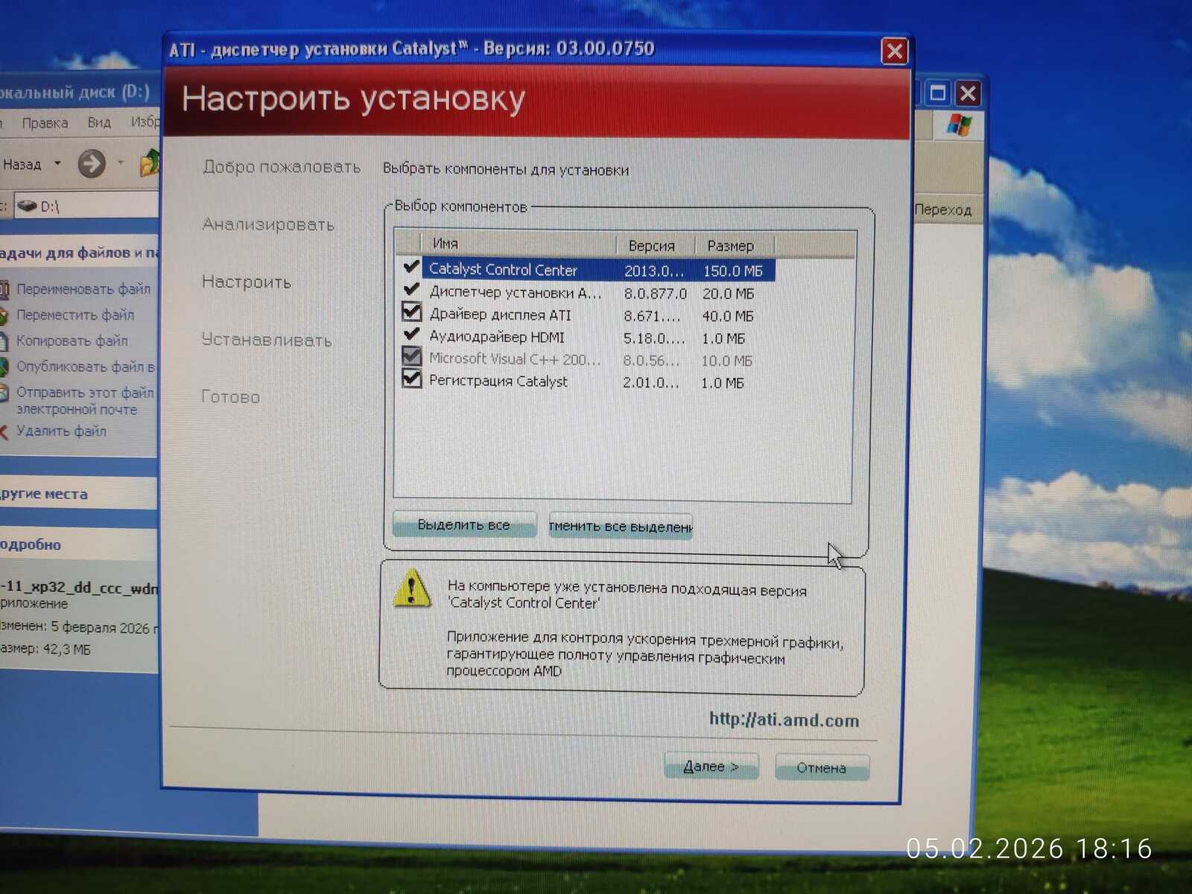Collapse the Подробно section
The width and height of the screenshot is (1192, 894).
tap(31, 545)
